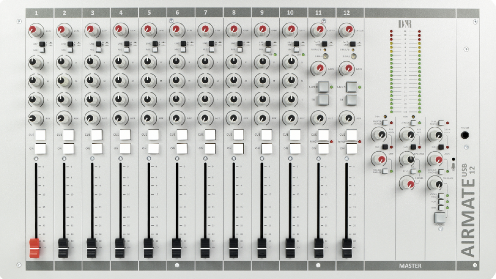This screenshot has width=496, height=279.
Task: Switch on channel 1 with its ON button
Action: 41,149
